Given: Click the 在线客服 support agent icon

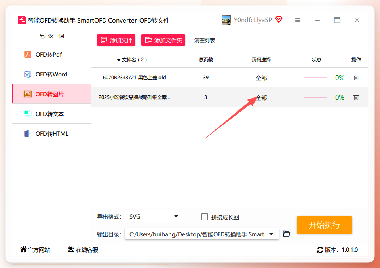Looking at the screenshot, I should click(x=71, y=249).
